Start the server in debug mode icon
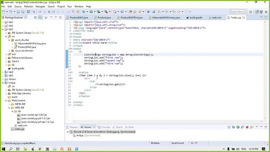 coord(233,127)
